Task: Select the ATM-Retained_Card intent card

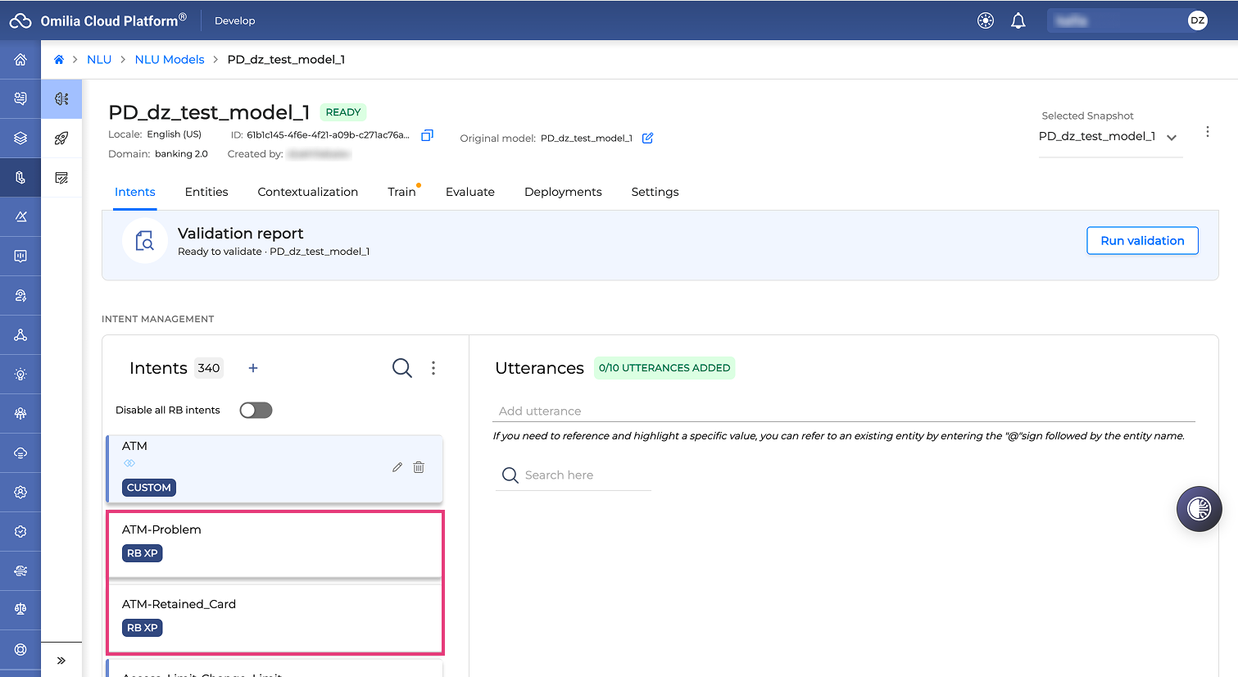Action: [274, 619]
